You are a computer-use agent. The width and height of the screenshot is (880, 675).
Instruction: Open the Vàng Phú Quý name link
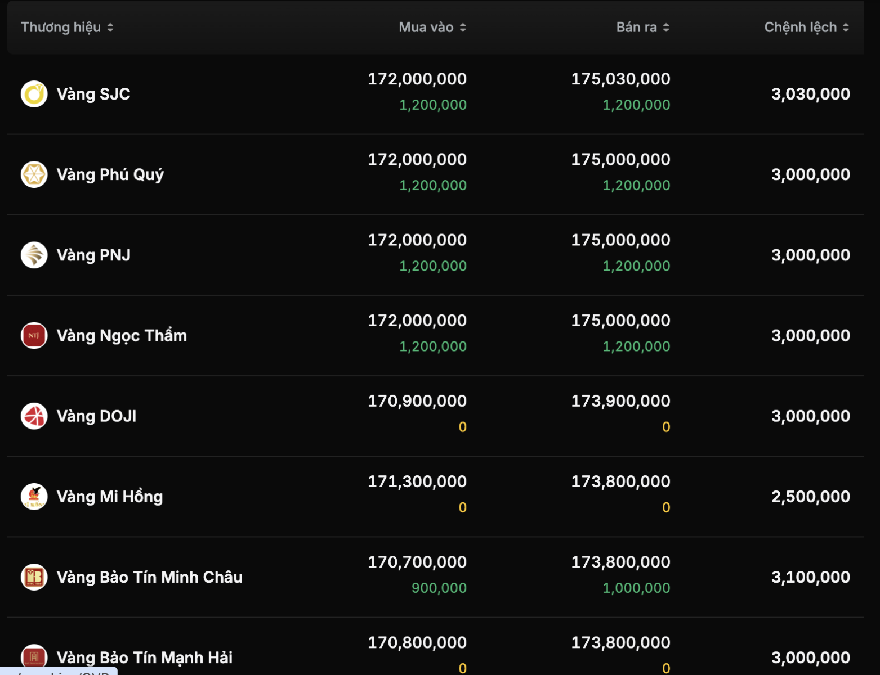110,174
